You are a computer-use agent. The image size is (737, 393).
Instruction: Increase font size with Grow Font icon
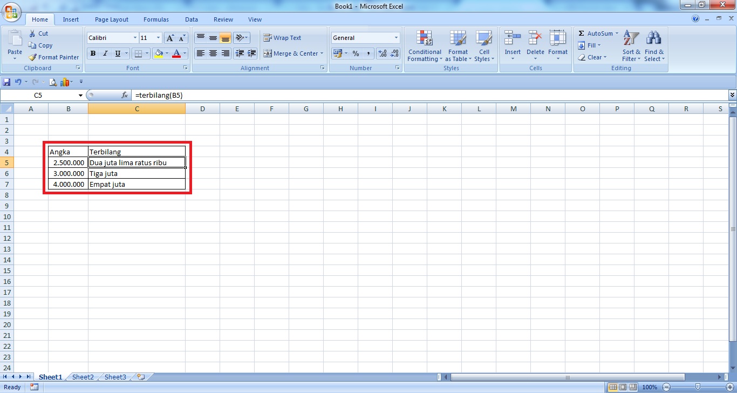click(170, 38)
